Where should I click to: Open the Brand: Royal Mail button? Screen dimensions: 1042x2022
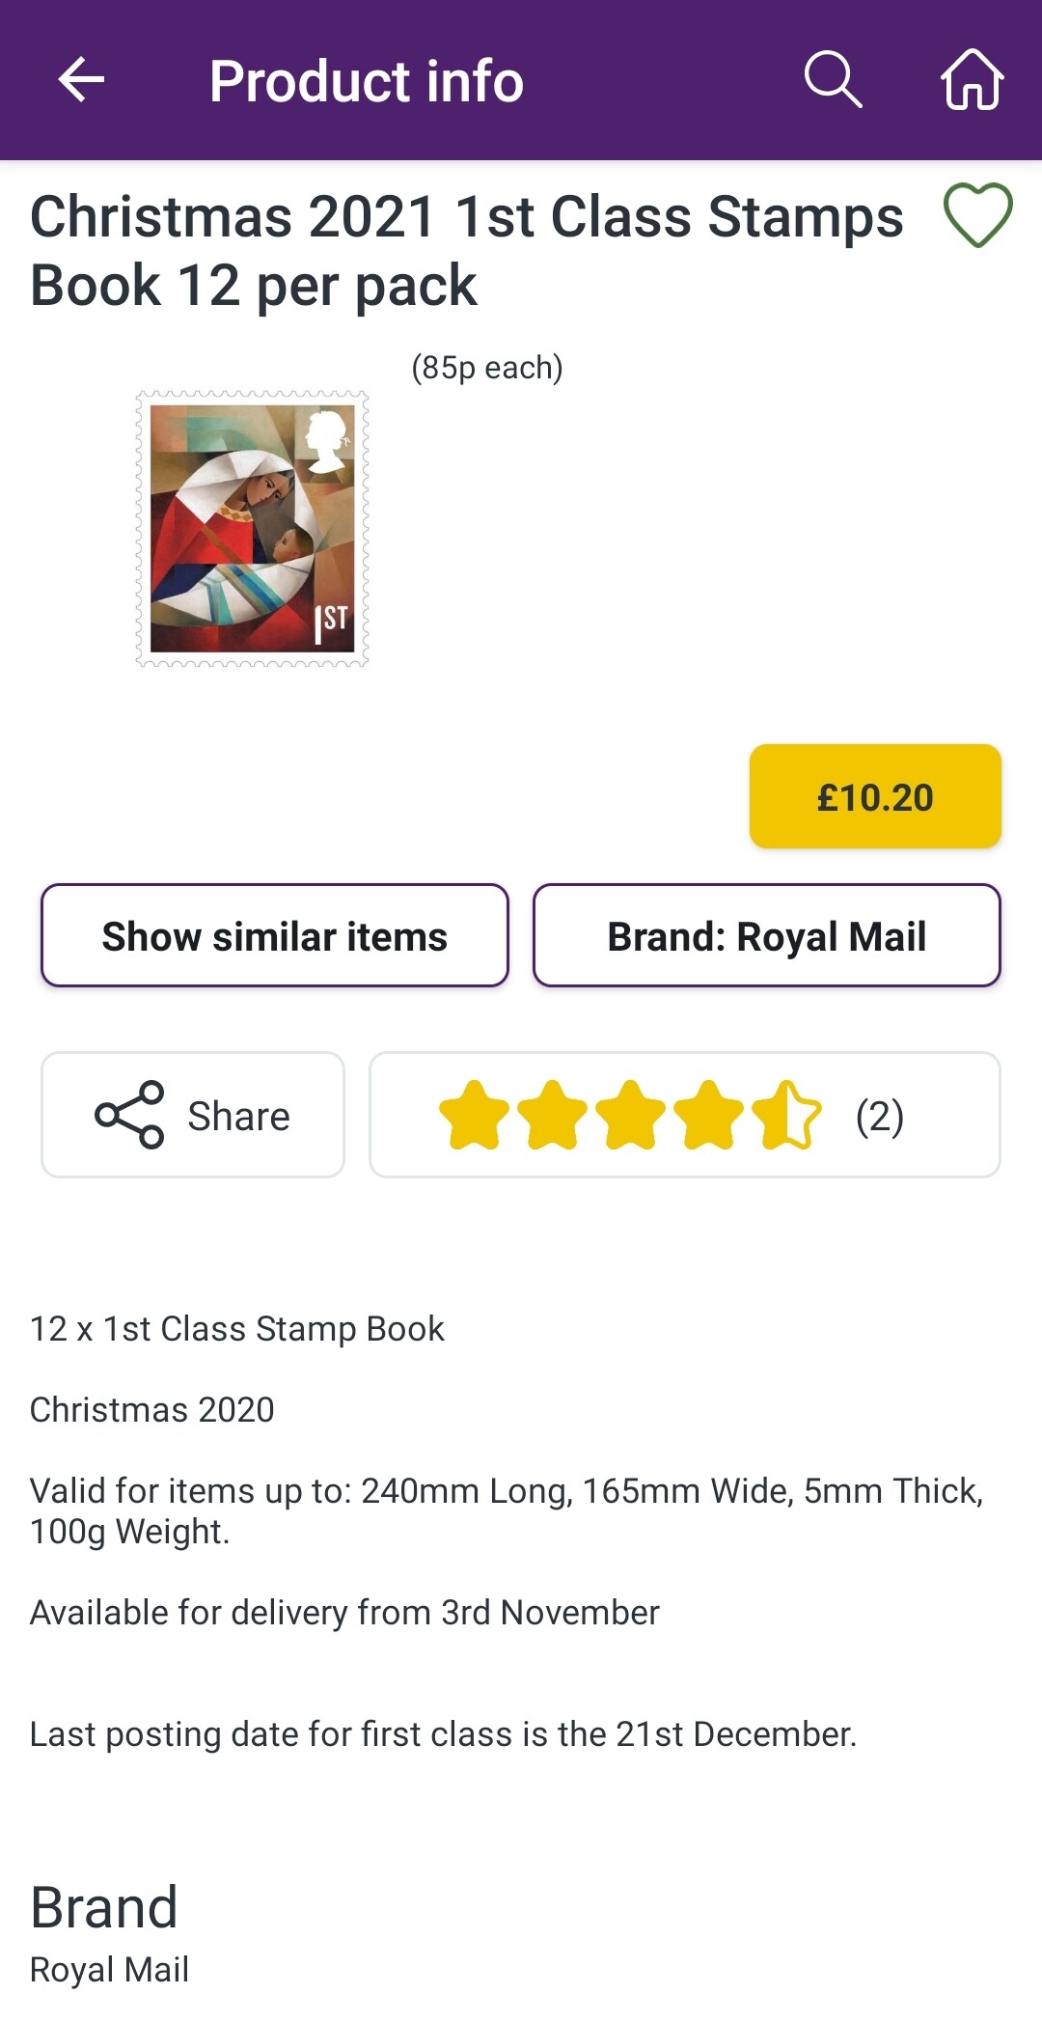pos(766,935)
